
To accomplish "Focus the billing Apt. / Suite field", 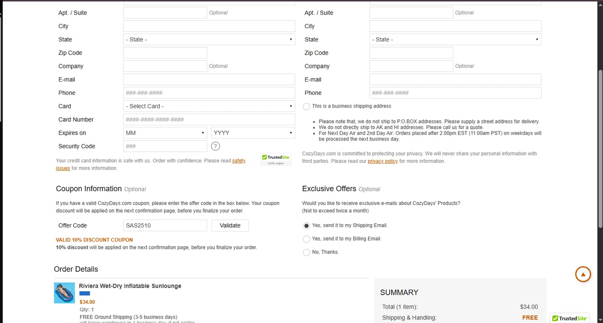I will click(165, 12).
